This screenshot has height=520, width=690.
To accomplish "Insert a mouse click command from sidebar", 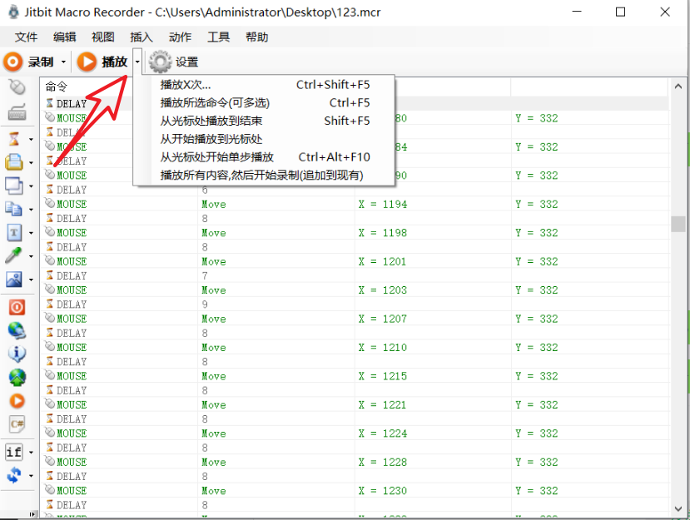I will click(17, 87).
